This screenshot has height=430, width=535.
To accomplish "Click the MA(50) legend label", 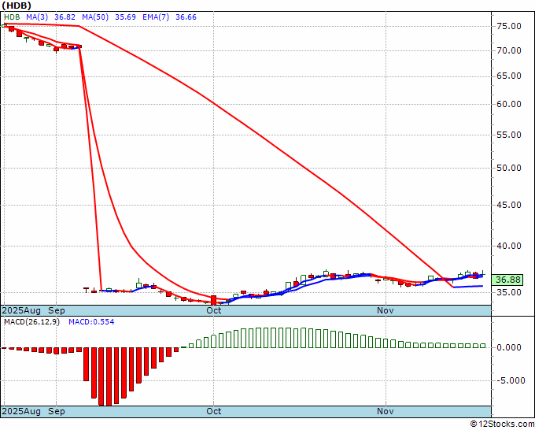I will (95, 17).
